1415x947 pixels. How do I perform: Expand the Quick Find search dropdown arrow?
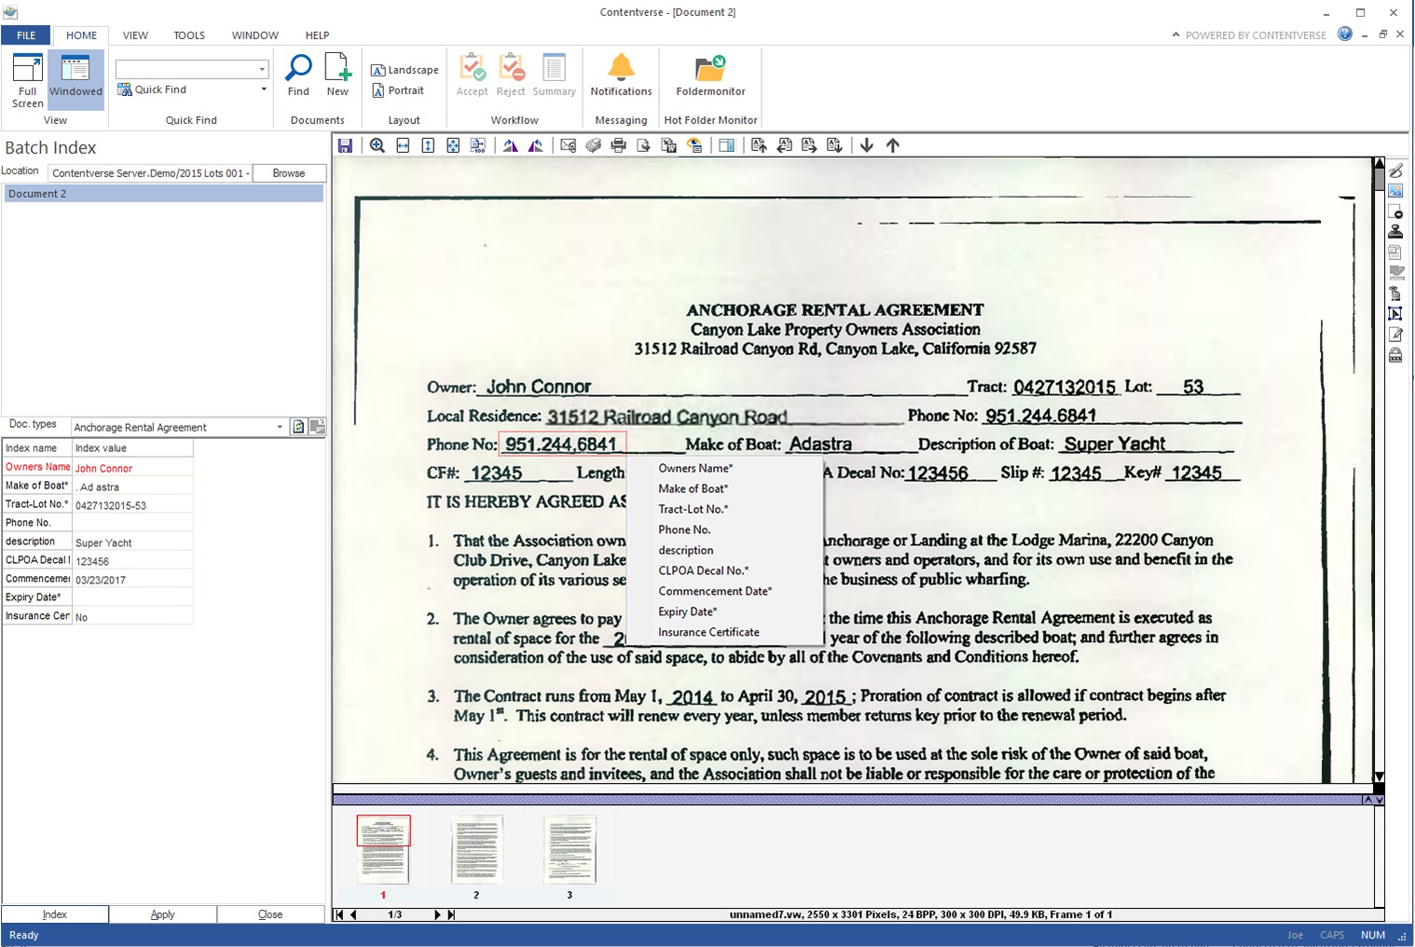click(262, 69)
